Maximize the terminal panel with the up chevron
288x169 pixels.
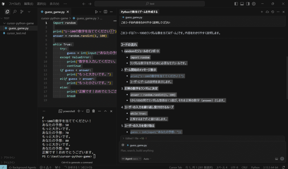pos(105,111)
